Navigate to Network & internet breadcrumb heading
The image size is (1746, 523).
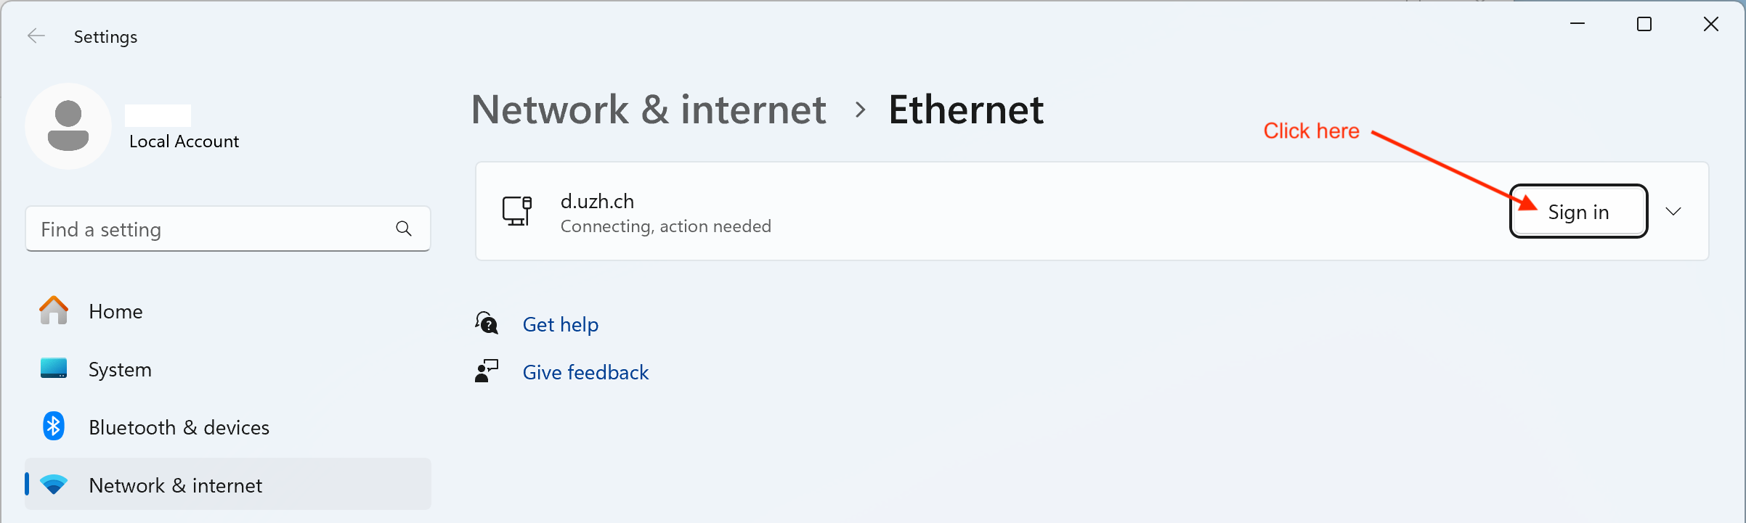pos(649,110)
